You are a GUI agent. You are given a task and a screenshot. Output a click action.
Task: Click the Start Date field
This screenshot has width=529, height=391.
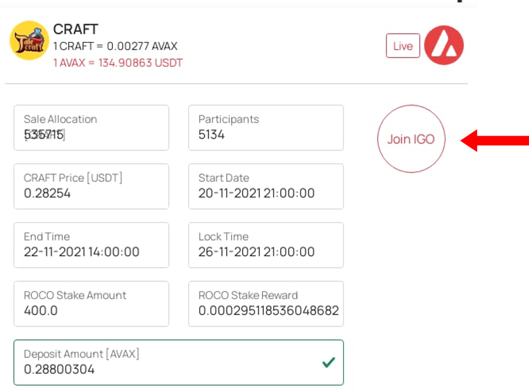click(266, 186)
